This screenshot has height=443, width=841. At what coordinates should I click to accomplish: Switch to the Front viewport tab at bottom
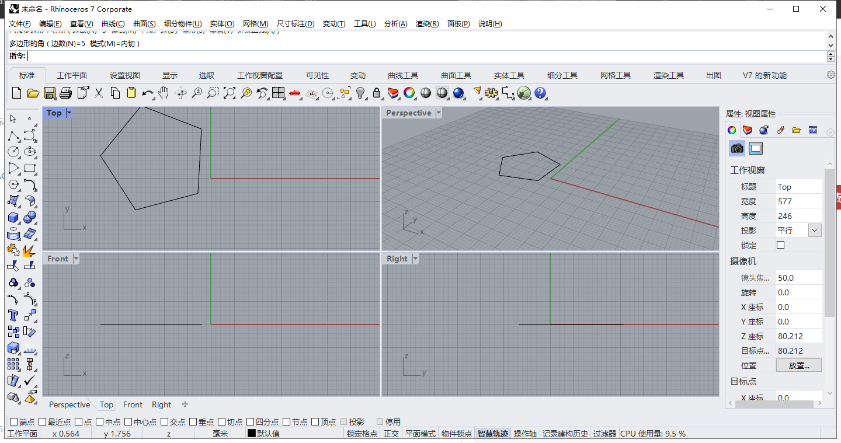tap(133, 404)
